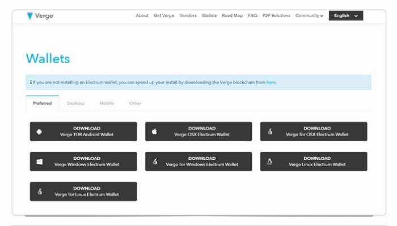Open the FAQ page

click(x=252, y=16)
